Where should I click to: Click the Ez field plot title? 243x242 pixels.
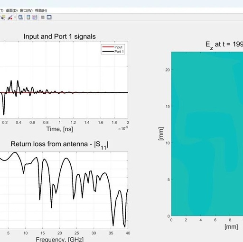(x=224, y=45)
